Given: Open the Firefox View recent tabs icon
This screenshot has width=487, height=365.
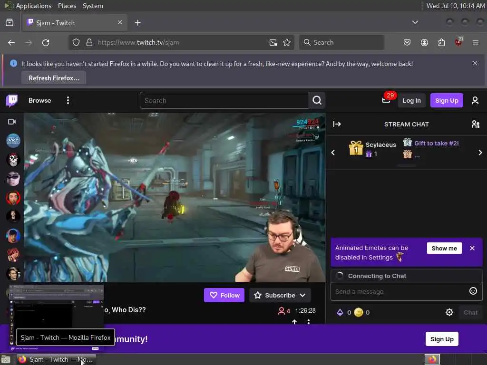Looking at the screenshot, I should [10, 23].
